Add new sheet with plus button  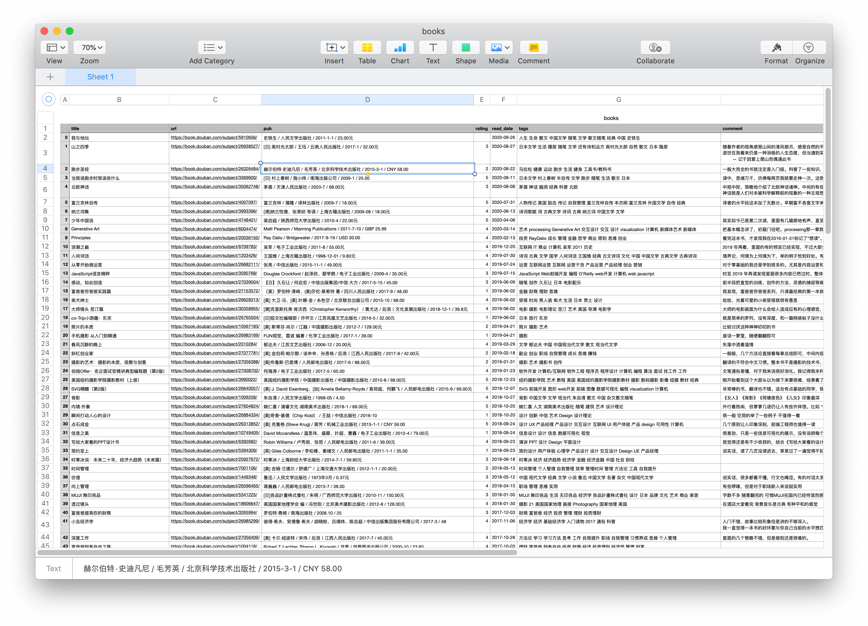coord(50,77)
